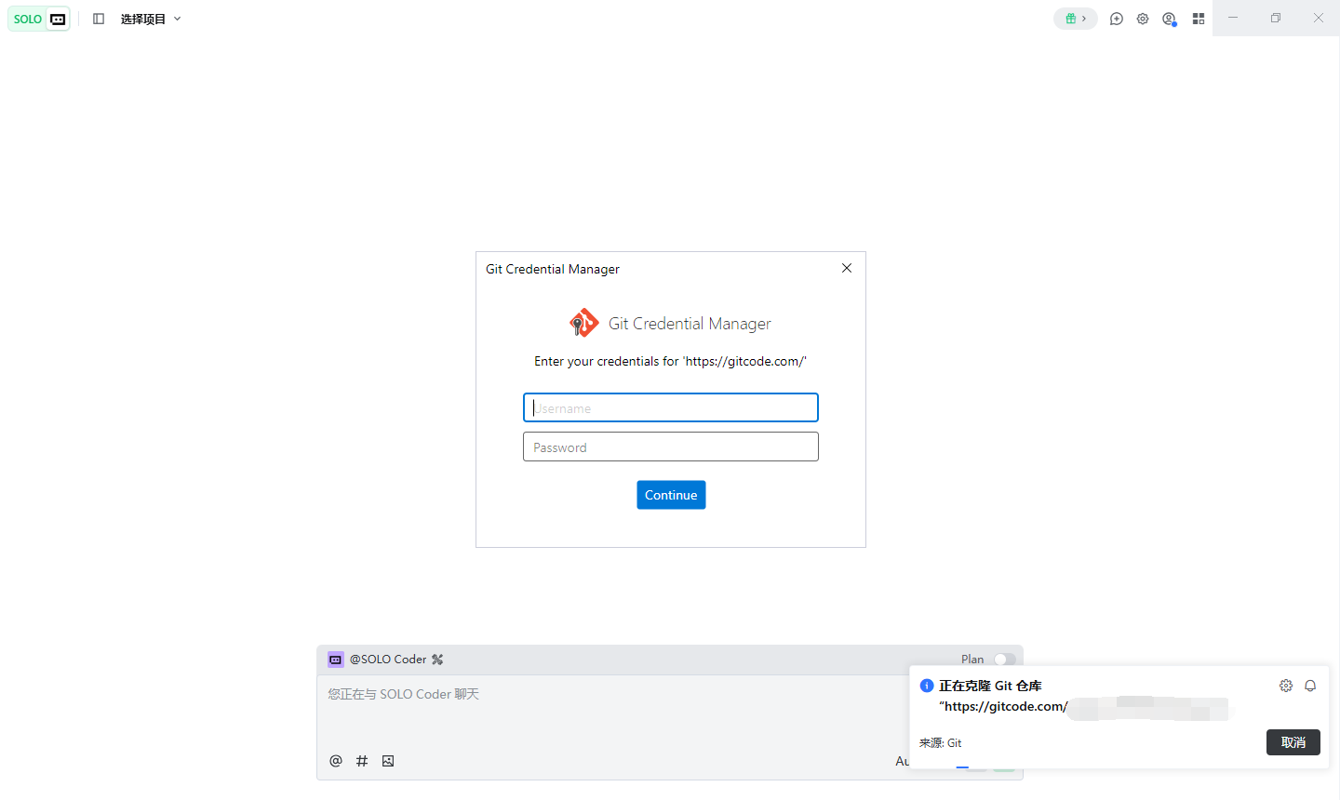Open the green gift rewards pill

(1076, 19)
